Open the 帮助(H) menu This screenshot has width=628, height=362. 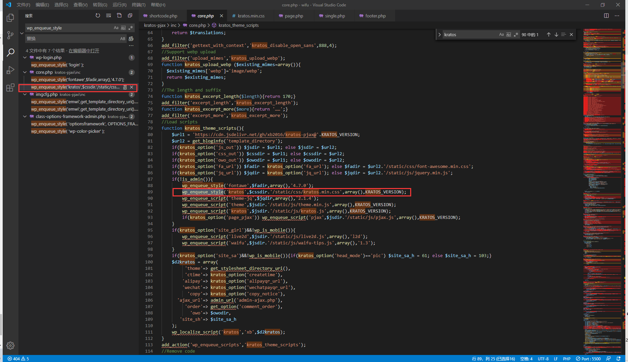point(158,5)
